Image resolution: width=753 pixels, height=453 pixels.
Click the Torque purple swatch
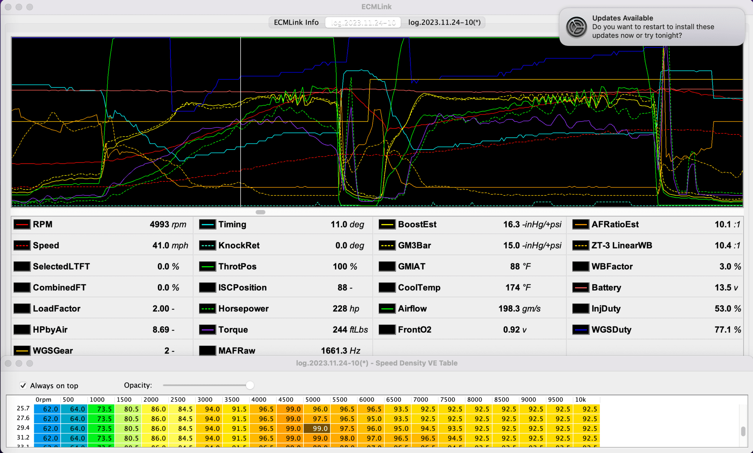tap(207, 330)
